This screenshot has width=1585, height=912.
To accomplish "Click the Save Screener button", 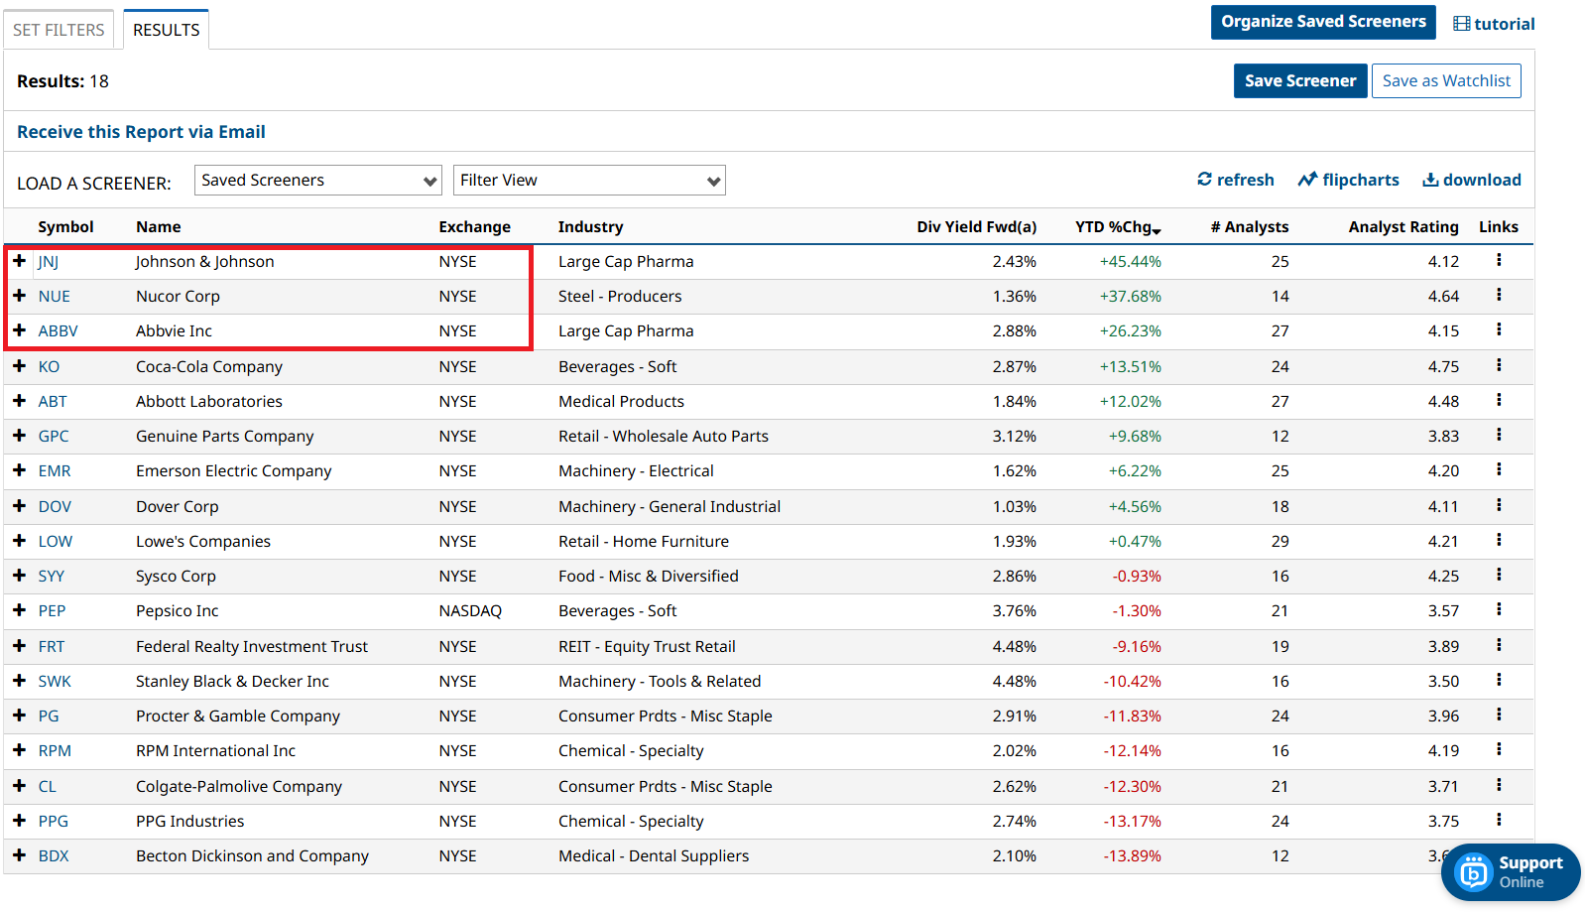I will [x=1299, y=81].
